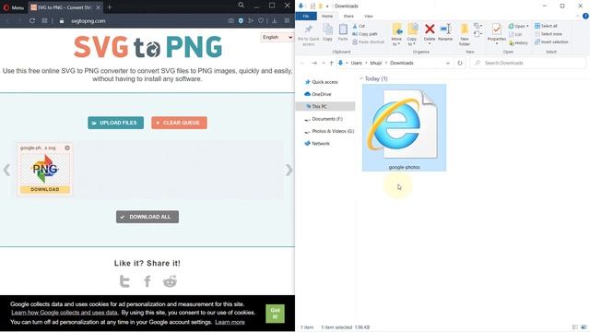Click the DOWNLOAD ALL button

147,217
